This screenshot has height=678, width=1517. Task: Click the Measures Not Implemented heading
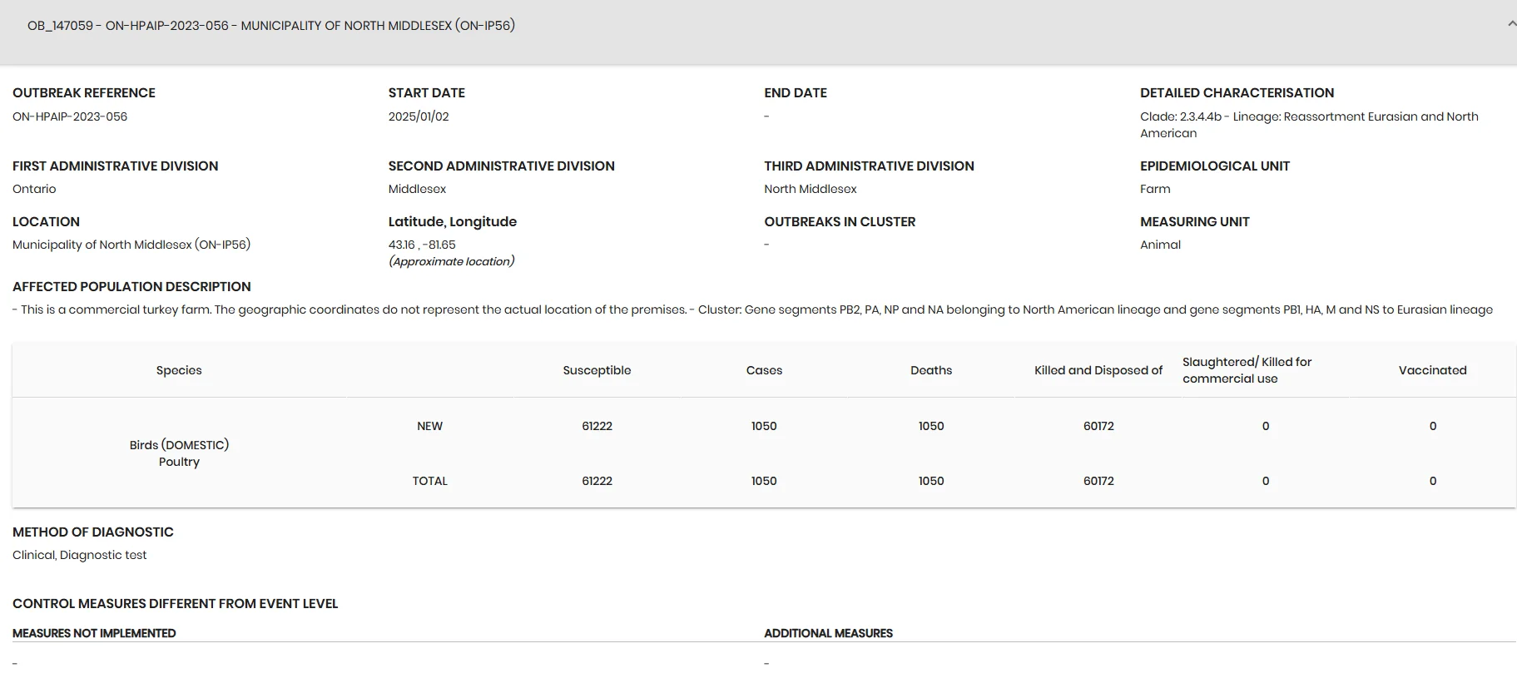(94, 633)
